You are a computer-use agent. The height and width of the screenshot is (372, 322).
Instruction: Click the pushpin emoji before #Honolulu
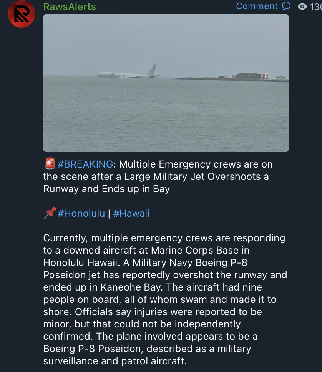coord(50,213)
